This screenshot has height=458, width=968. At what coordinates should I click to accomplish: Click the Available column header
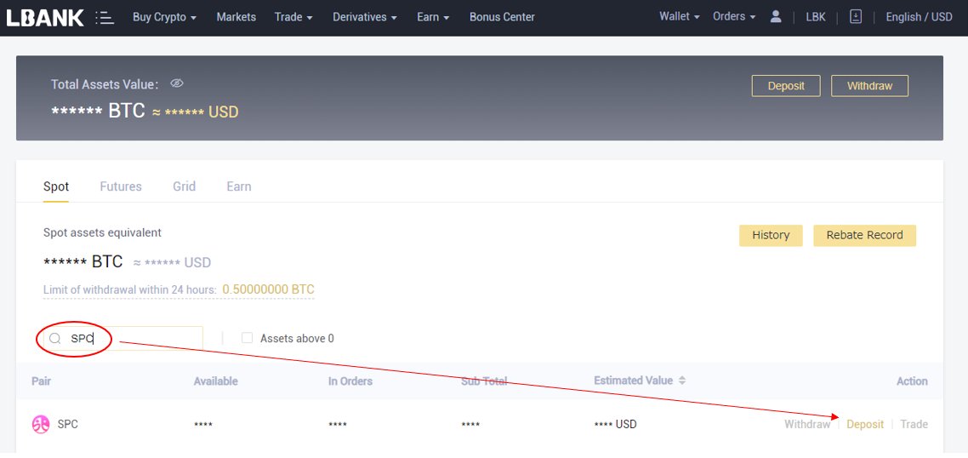[215, 381]
